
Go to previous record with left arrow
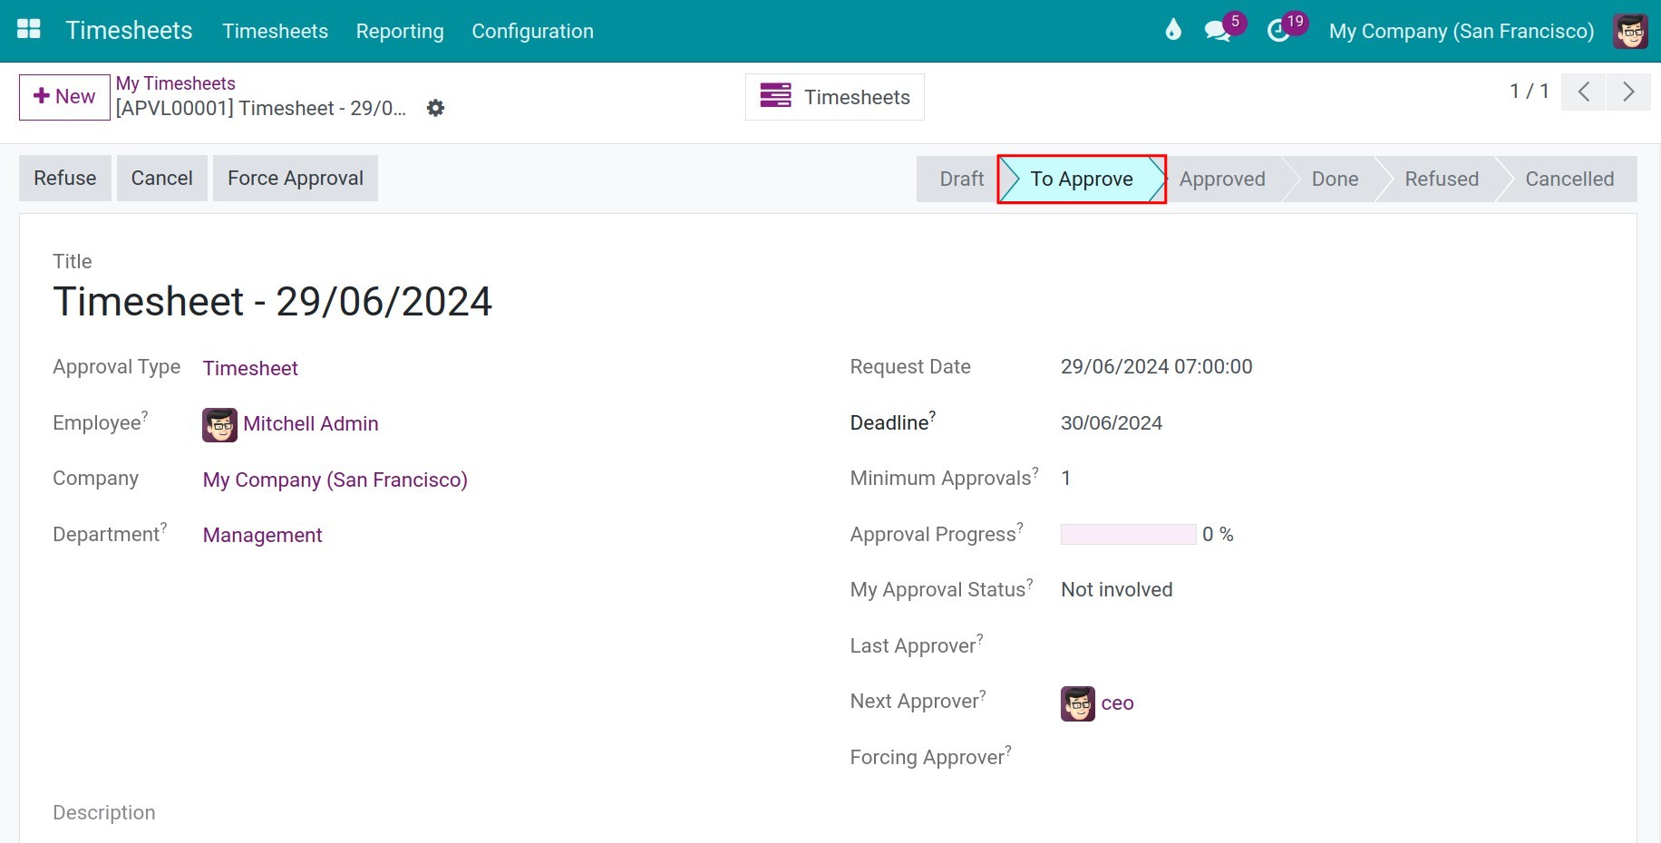(x=1583, y=92)
